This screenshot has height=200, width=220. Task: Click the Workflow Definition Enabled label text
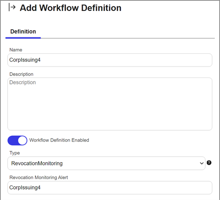tap(59, 140)
